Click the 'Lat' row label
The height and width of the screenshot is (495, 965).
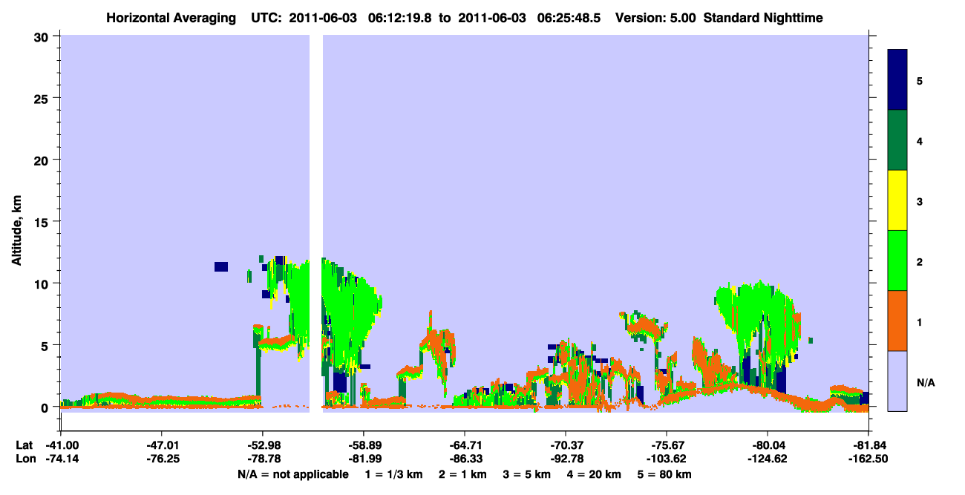[x=24, y=445]
